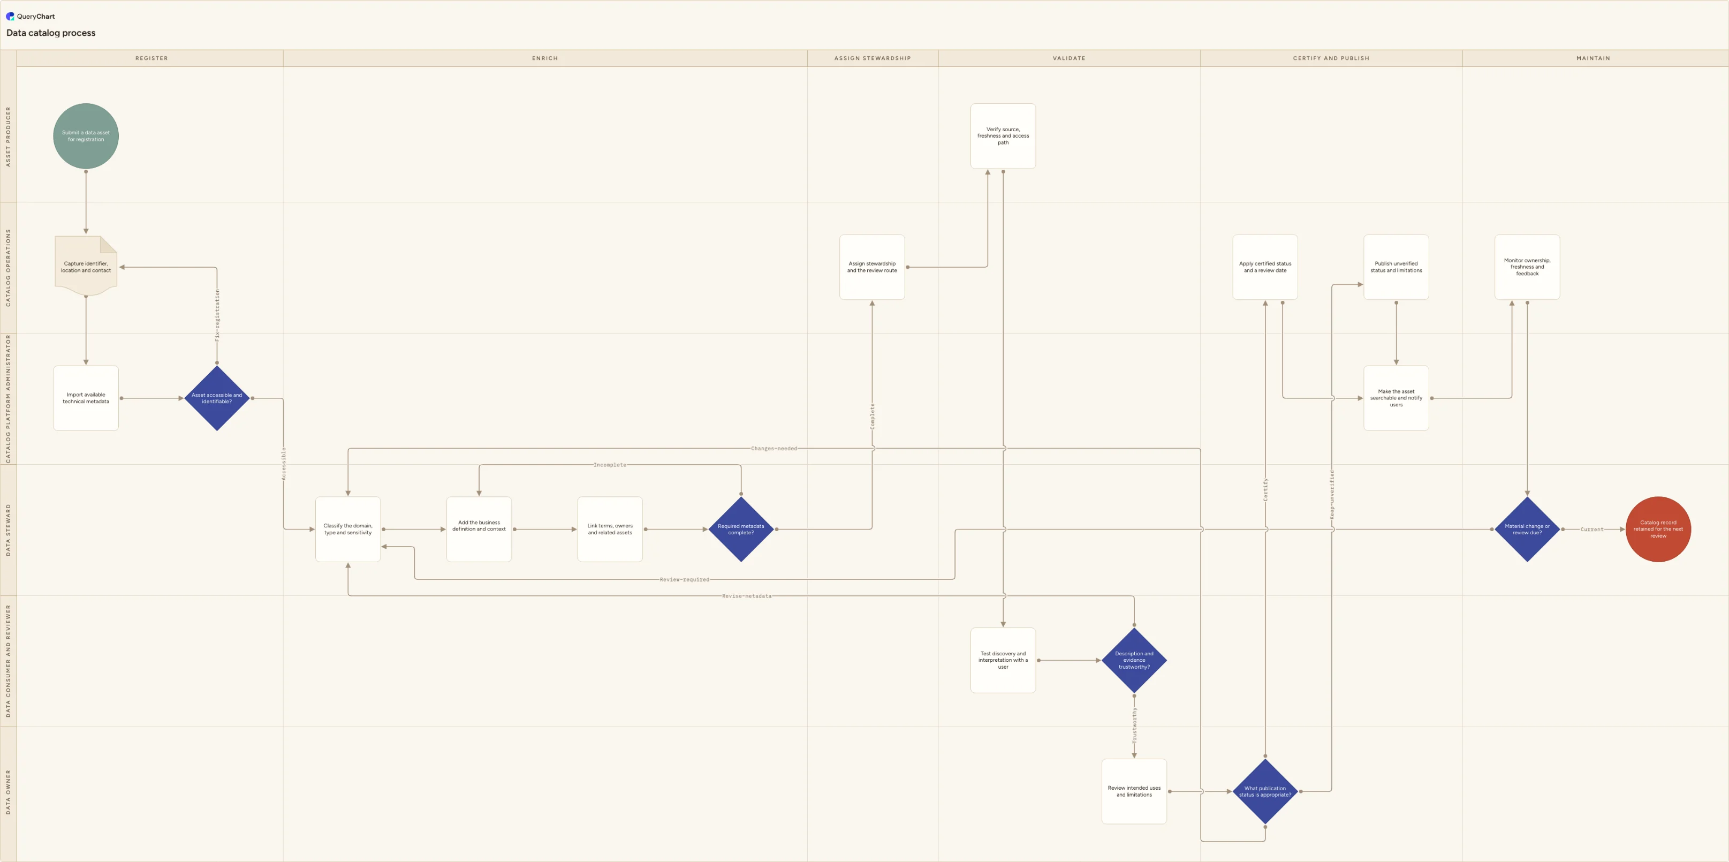Select 'Monitor ownership, freshness and feedback' box
The width and height of the screenshot is (1729, 862).
click(x=1527, y=267)
